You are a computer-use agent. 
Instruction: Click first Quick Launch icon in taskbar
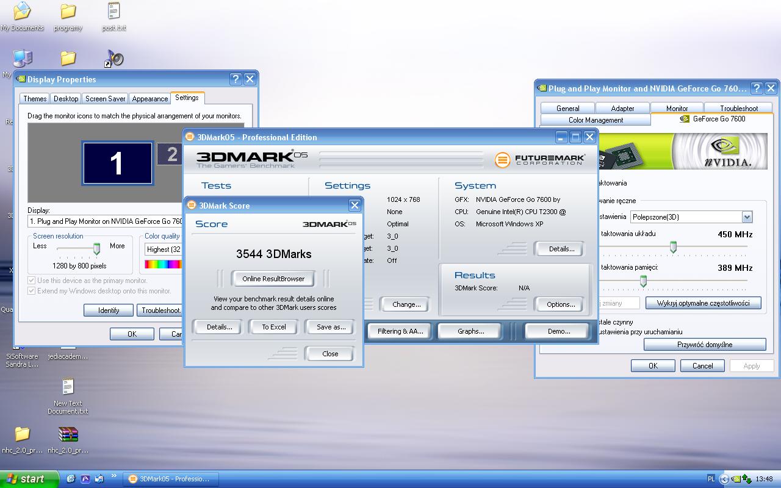[x=71, y=479]
